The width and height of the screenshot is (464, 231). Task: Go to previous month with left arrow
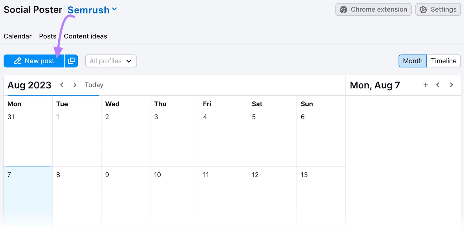click(62, 85)
